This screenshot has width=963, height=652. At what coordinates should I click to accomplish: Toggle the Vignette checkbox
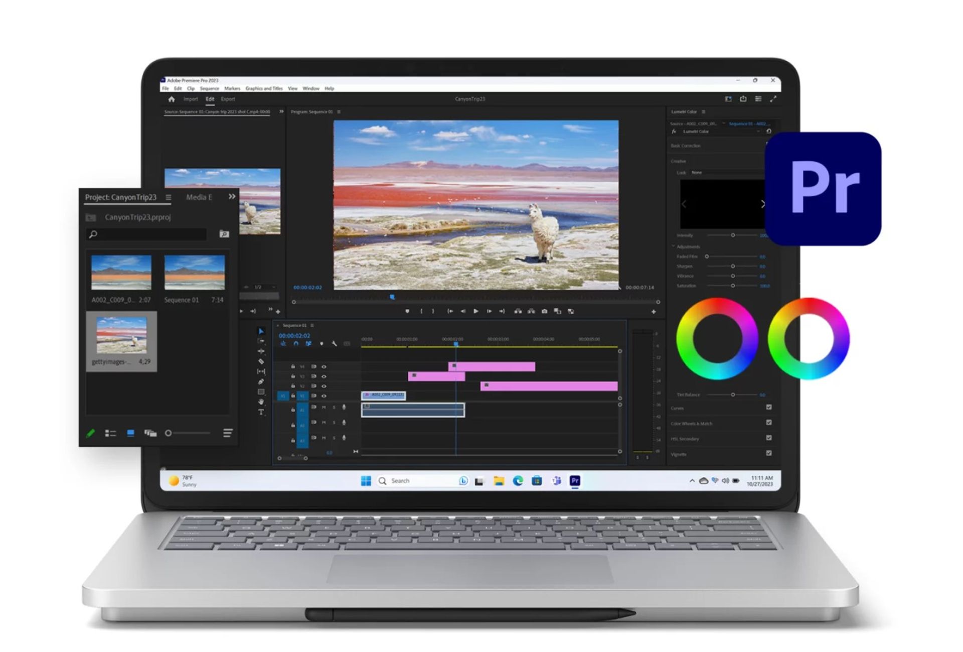click(x=769, y=453)
